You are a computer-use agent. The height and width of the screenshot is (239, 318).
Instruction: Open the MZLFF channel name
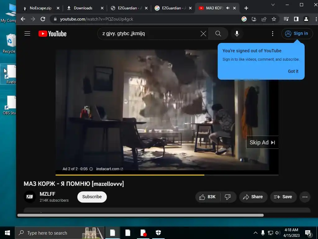(48, 194)
